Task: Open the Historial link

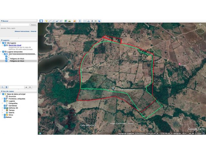Action: pos(33,31)
